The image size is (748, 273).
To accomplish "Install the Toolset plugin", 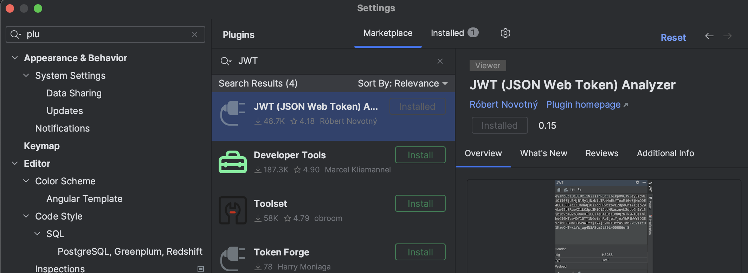I will point(420,203).
